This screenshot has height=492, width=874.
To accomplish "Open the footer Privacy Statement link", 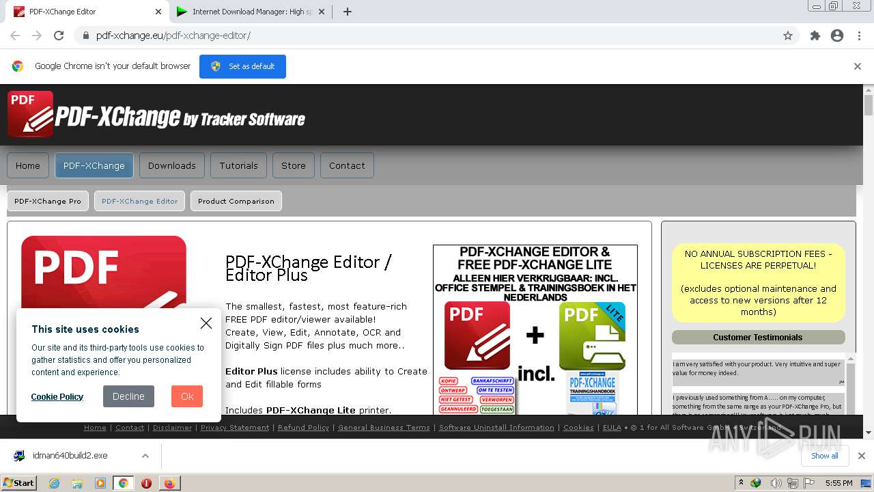I will 235,427.
